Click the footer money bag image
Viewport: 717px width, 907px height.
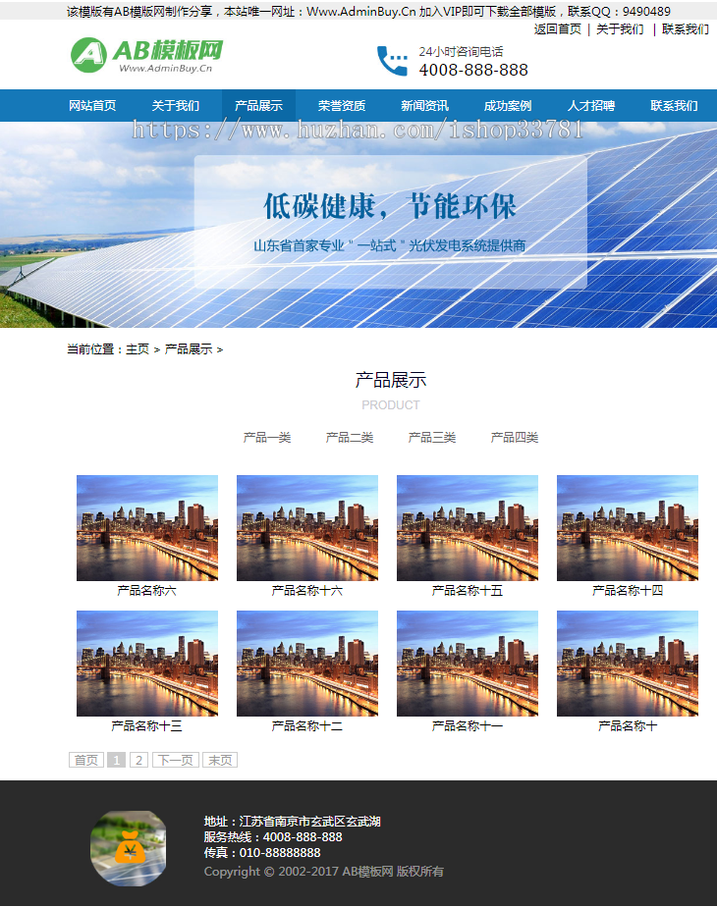[x=128, y=848]
